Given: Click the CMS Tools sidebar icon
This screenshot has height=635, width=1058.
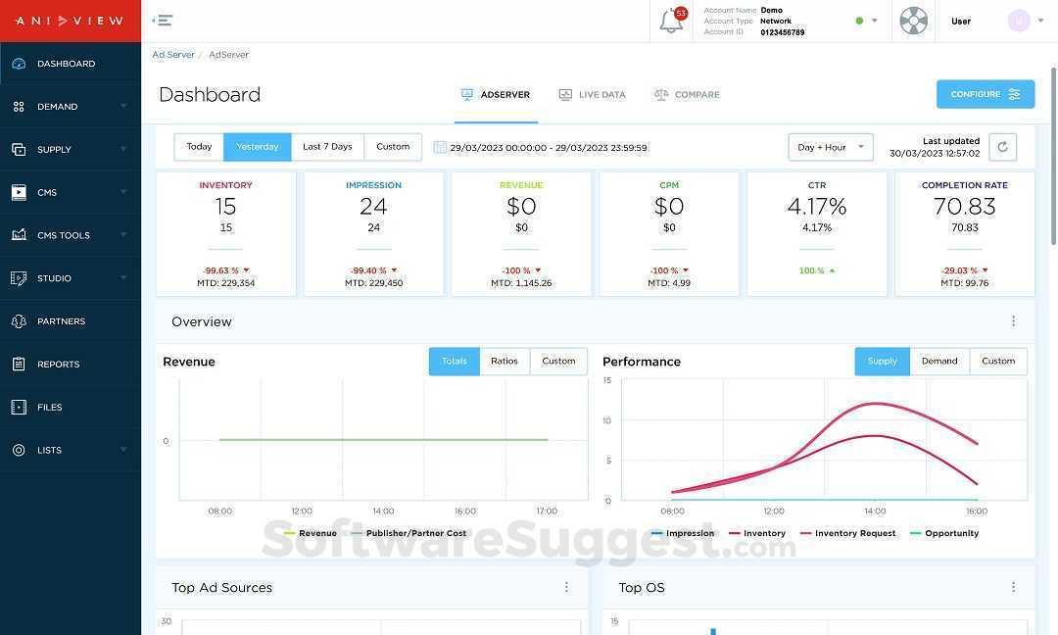Looking at the screenshot, I should [x=19, y=234].
